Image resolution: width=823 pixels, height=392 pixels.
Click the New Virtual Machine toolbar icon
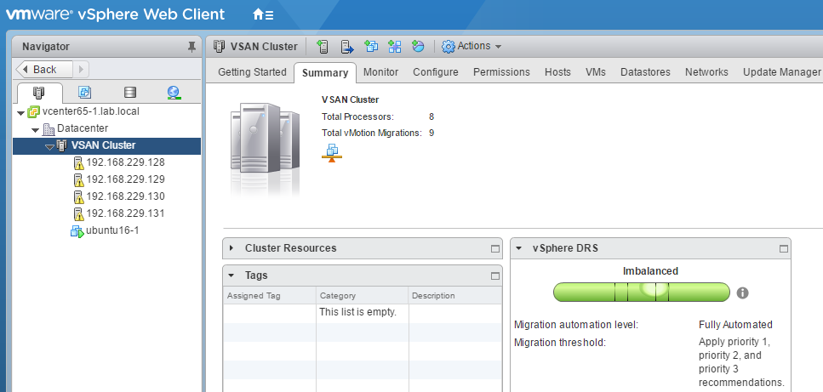[371, 47]
